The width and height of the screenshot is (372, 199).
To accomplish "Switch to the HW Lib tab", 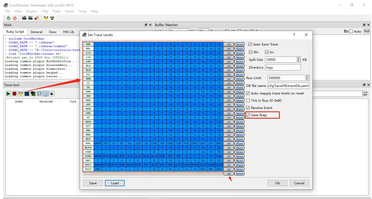I will pos(68,32).
